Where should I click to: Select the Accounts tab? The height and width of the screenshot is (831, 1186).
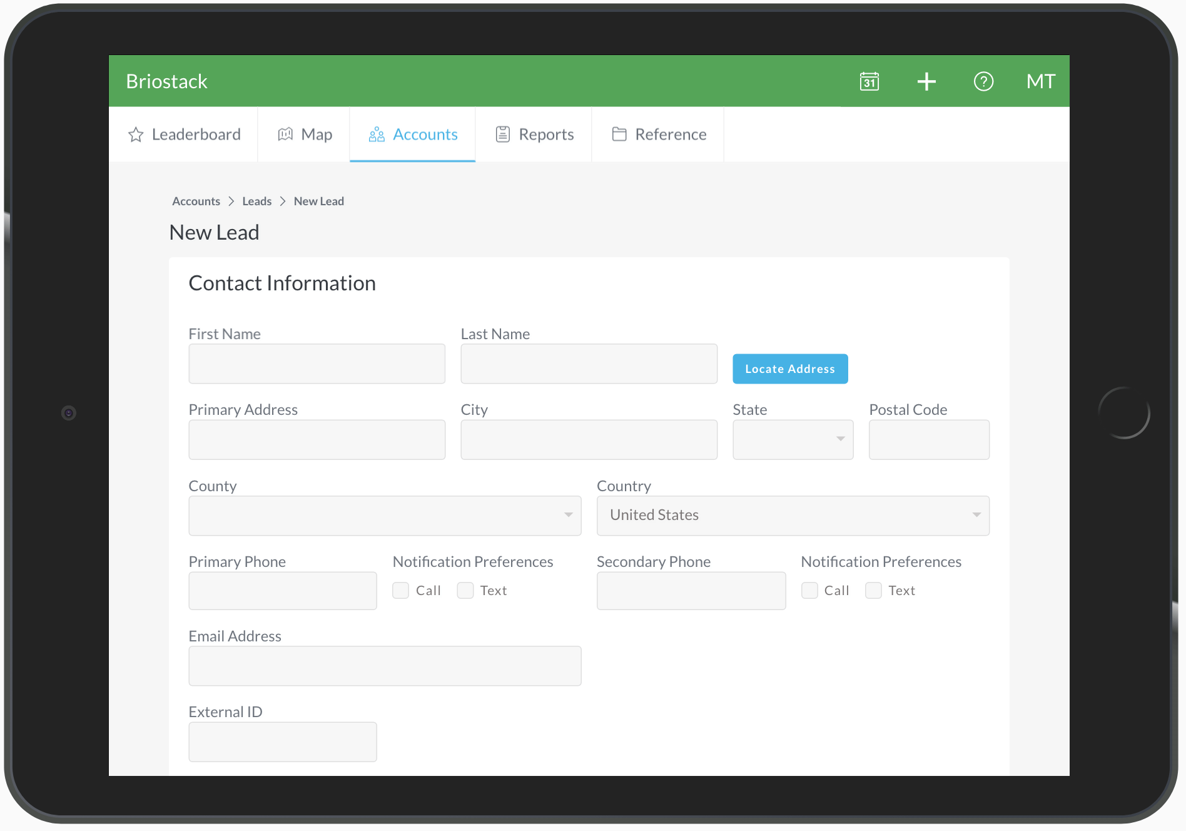point(413,135)
